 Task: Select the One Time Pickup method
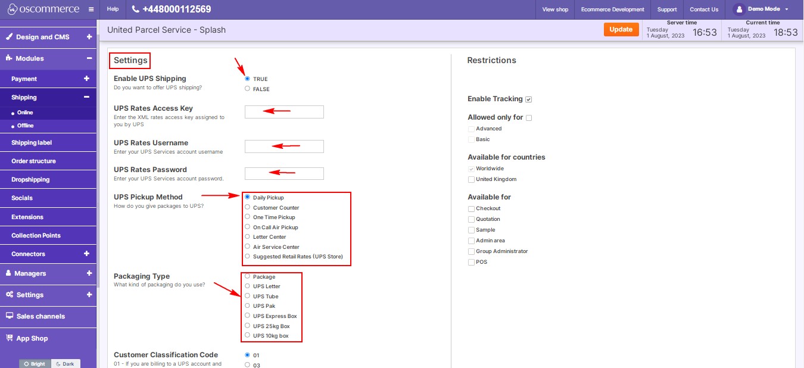pos(247,217)
